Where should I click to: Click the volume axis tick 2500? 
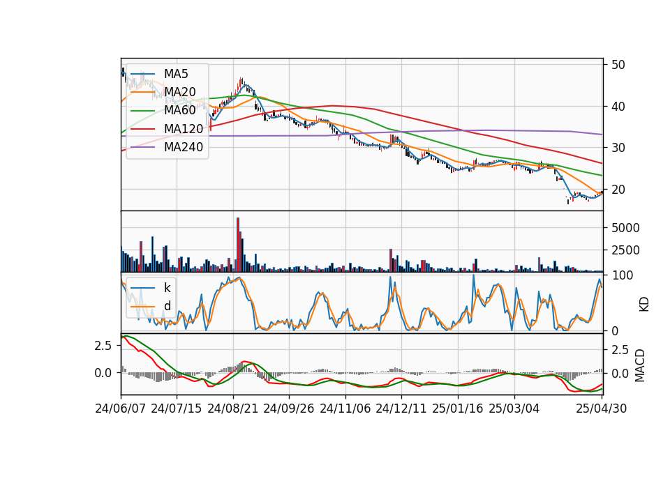(x=625, y=250)
